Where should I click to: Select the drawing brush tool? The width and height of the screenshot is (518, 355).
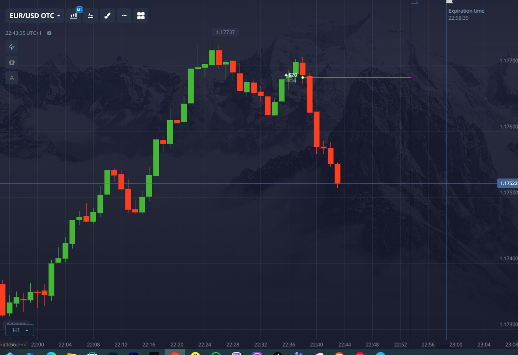point(107,16)
